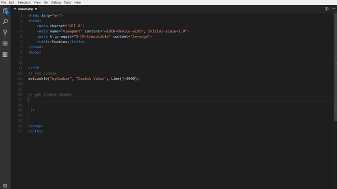Click the name="viewport" attribute
337x189 pixels.
click(66, 31)
